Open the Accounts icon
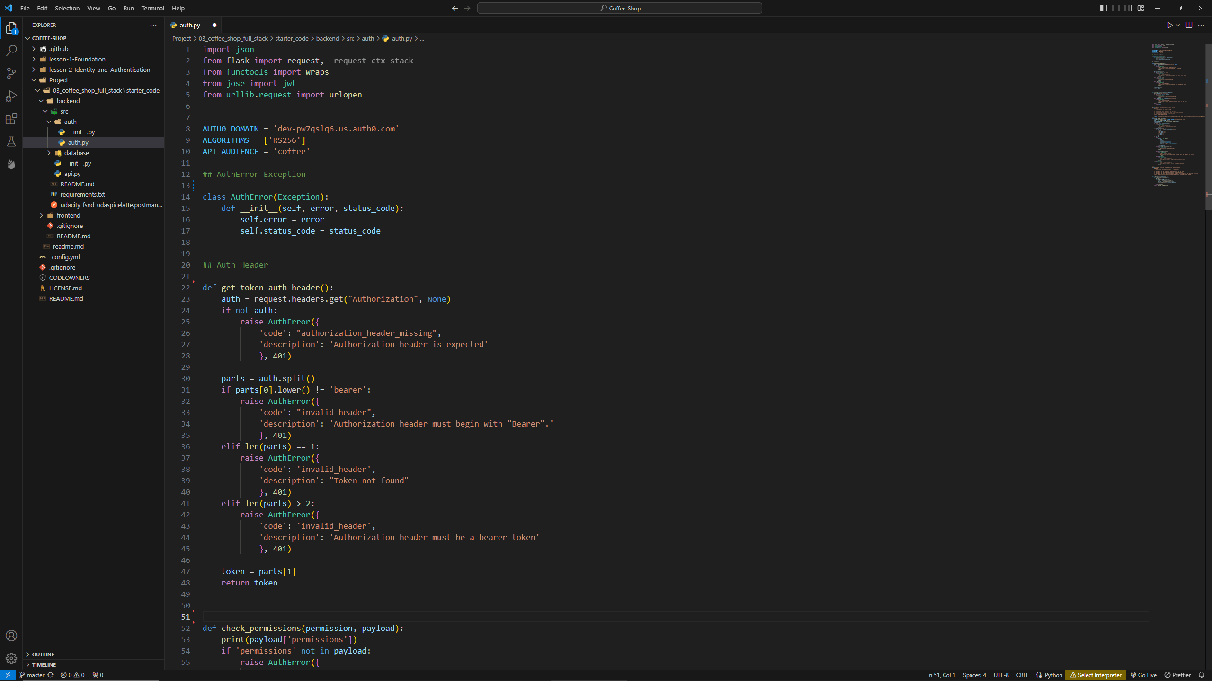 pos(11,636)
